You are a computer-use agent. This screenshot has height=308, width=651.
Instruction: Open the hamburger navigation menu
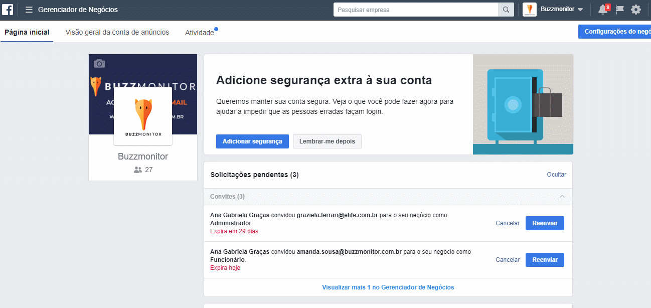(x=29, y=10)
